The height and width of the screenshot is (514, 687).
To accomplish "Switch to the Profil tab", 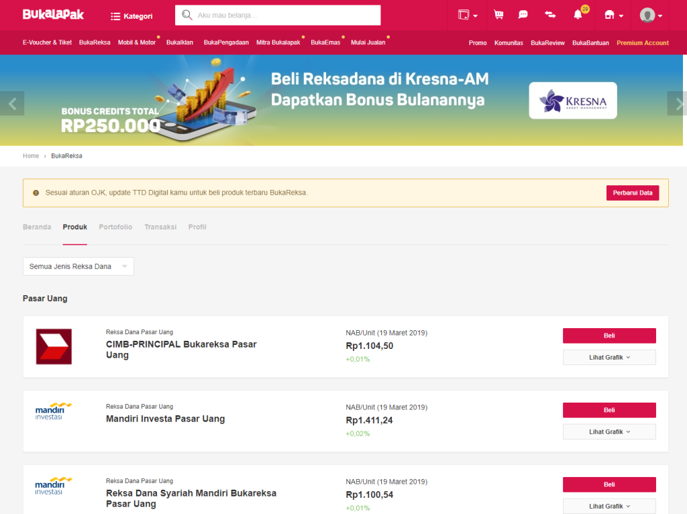I will click(x=197, y=227).
